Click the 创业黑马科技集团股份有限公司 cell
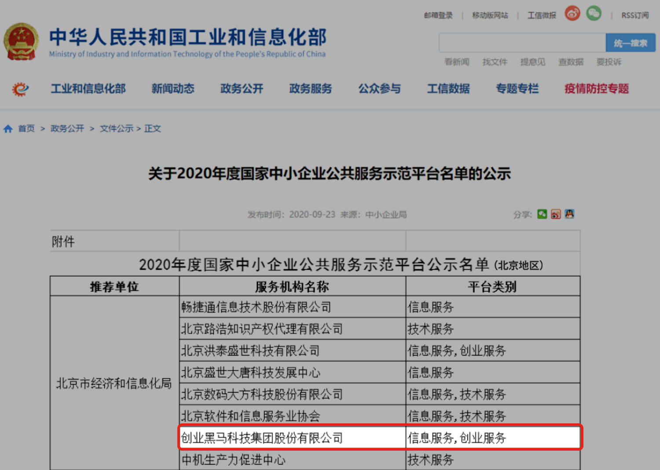660x470 pixels. [292, 437]
